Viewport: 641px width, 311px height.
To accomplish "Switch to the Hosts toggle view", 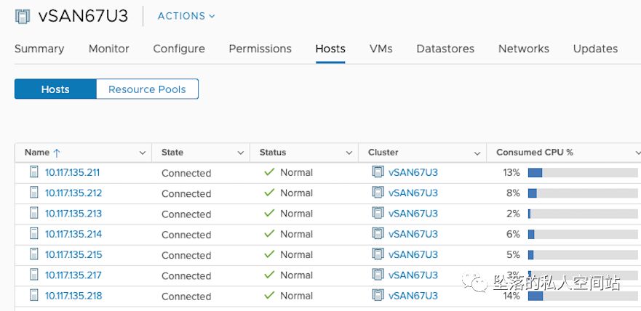I will coord(55,89).
